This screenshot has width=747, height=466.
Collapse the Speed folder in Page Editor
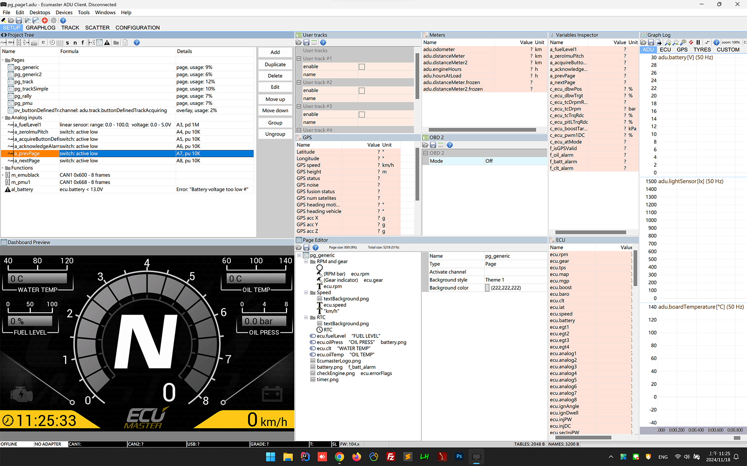pyautogui.click(x=306, y=292)
